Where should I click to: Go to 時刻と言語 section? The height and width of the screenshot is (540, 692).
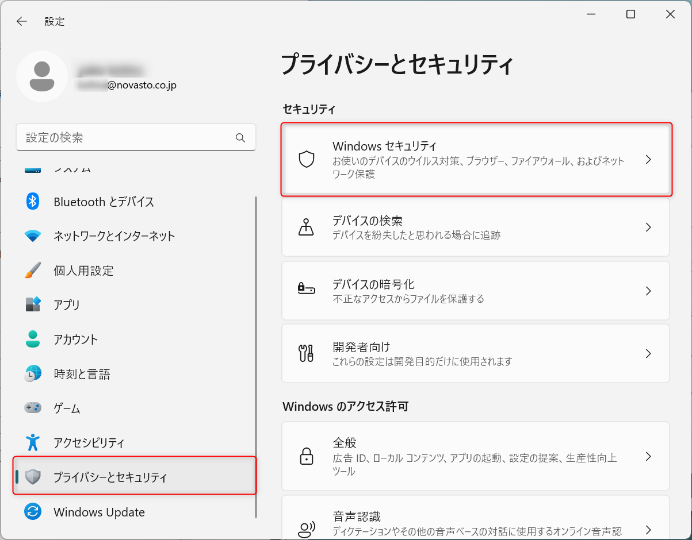tap(135, 374)
